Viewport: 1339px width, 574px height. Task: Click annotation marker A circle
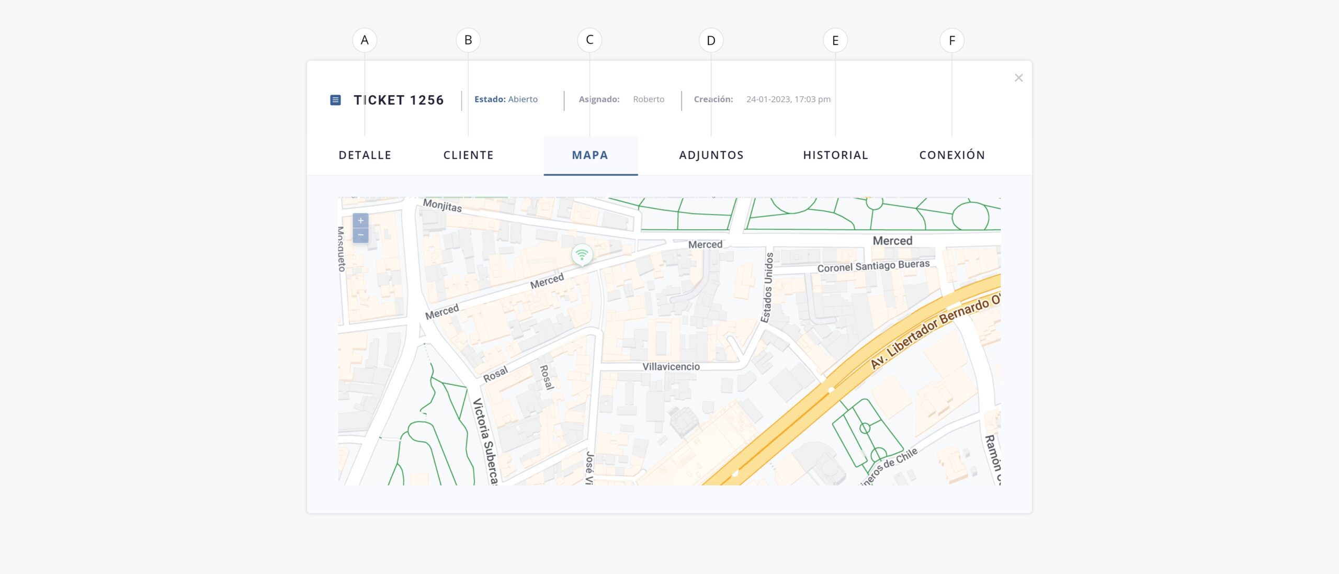[x=365, y=40]
